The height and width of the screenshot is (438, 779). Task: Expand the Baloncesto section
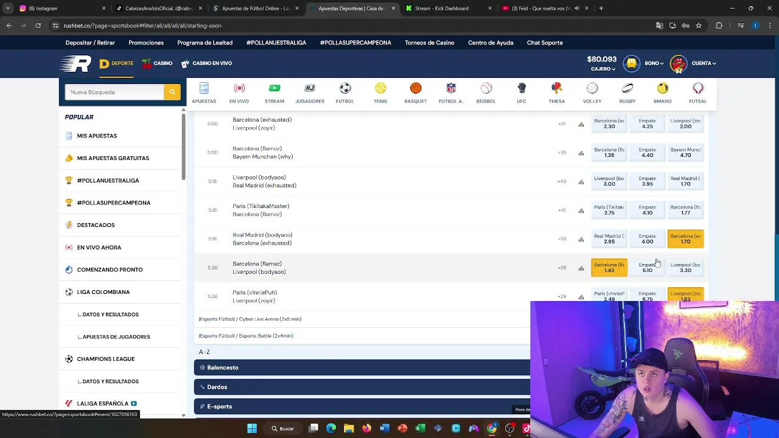[362, 367]
